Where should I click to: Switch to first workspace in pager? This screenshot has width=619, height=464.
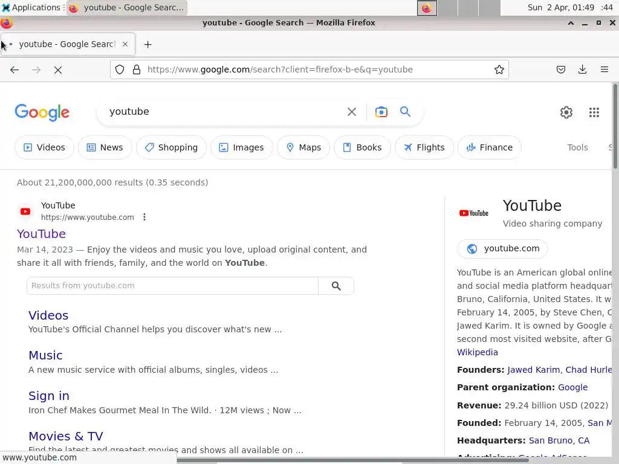pos(427,8)
